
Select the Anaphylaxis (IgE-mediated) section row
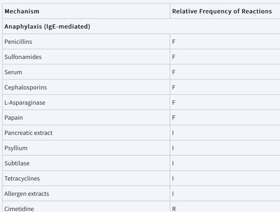[47, 26]
